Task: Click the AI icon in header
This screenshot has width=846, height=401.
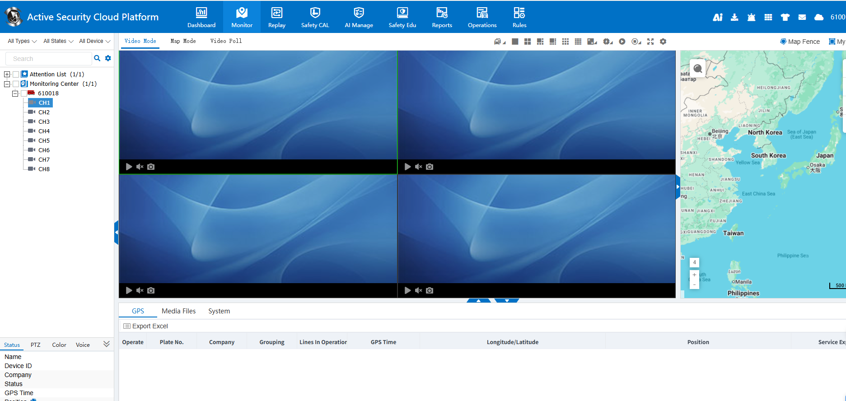Action: click(x=717, y=17)
